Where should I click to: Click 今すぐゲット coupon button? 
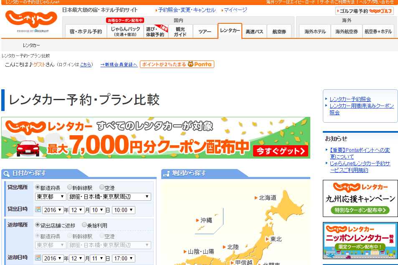[281, 151]
